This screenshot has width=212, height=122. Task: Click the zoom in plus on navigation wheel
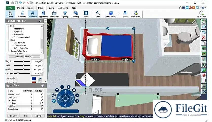click(x=69, y=87)
